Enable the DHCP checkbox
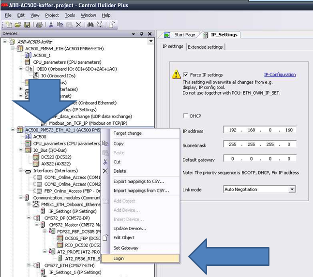 (185, 116)
